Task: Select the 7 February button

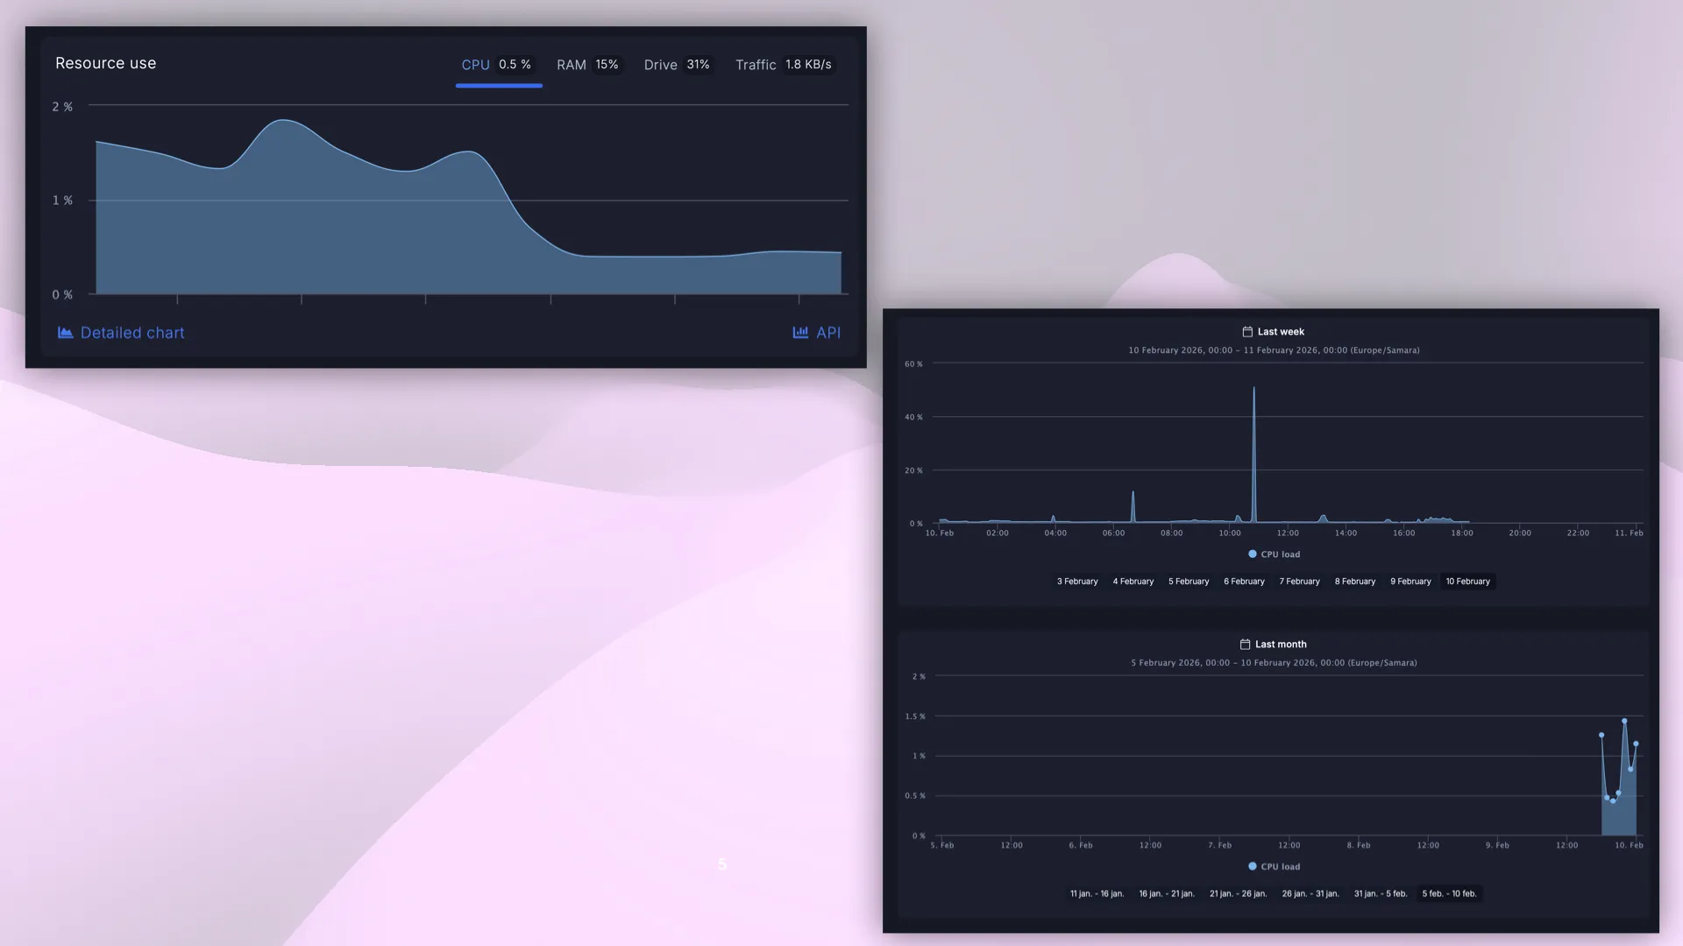Action: (1299, 581)
